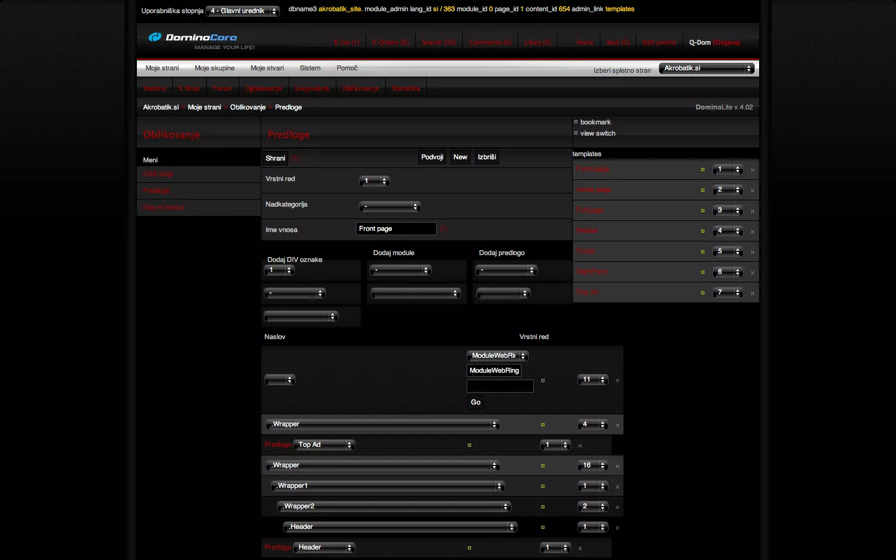896x560 pixels.
Task: Toggle the yellow square on .Wrapper2 row
Action: (543, 507)
